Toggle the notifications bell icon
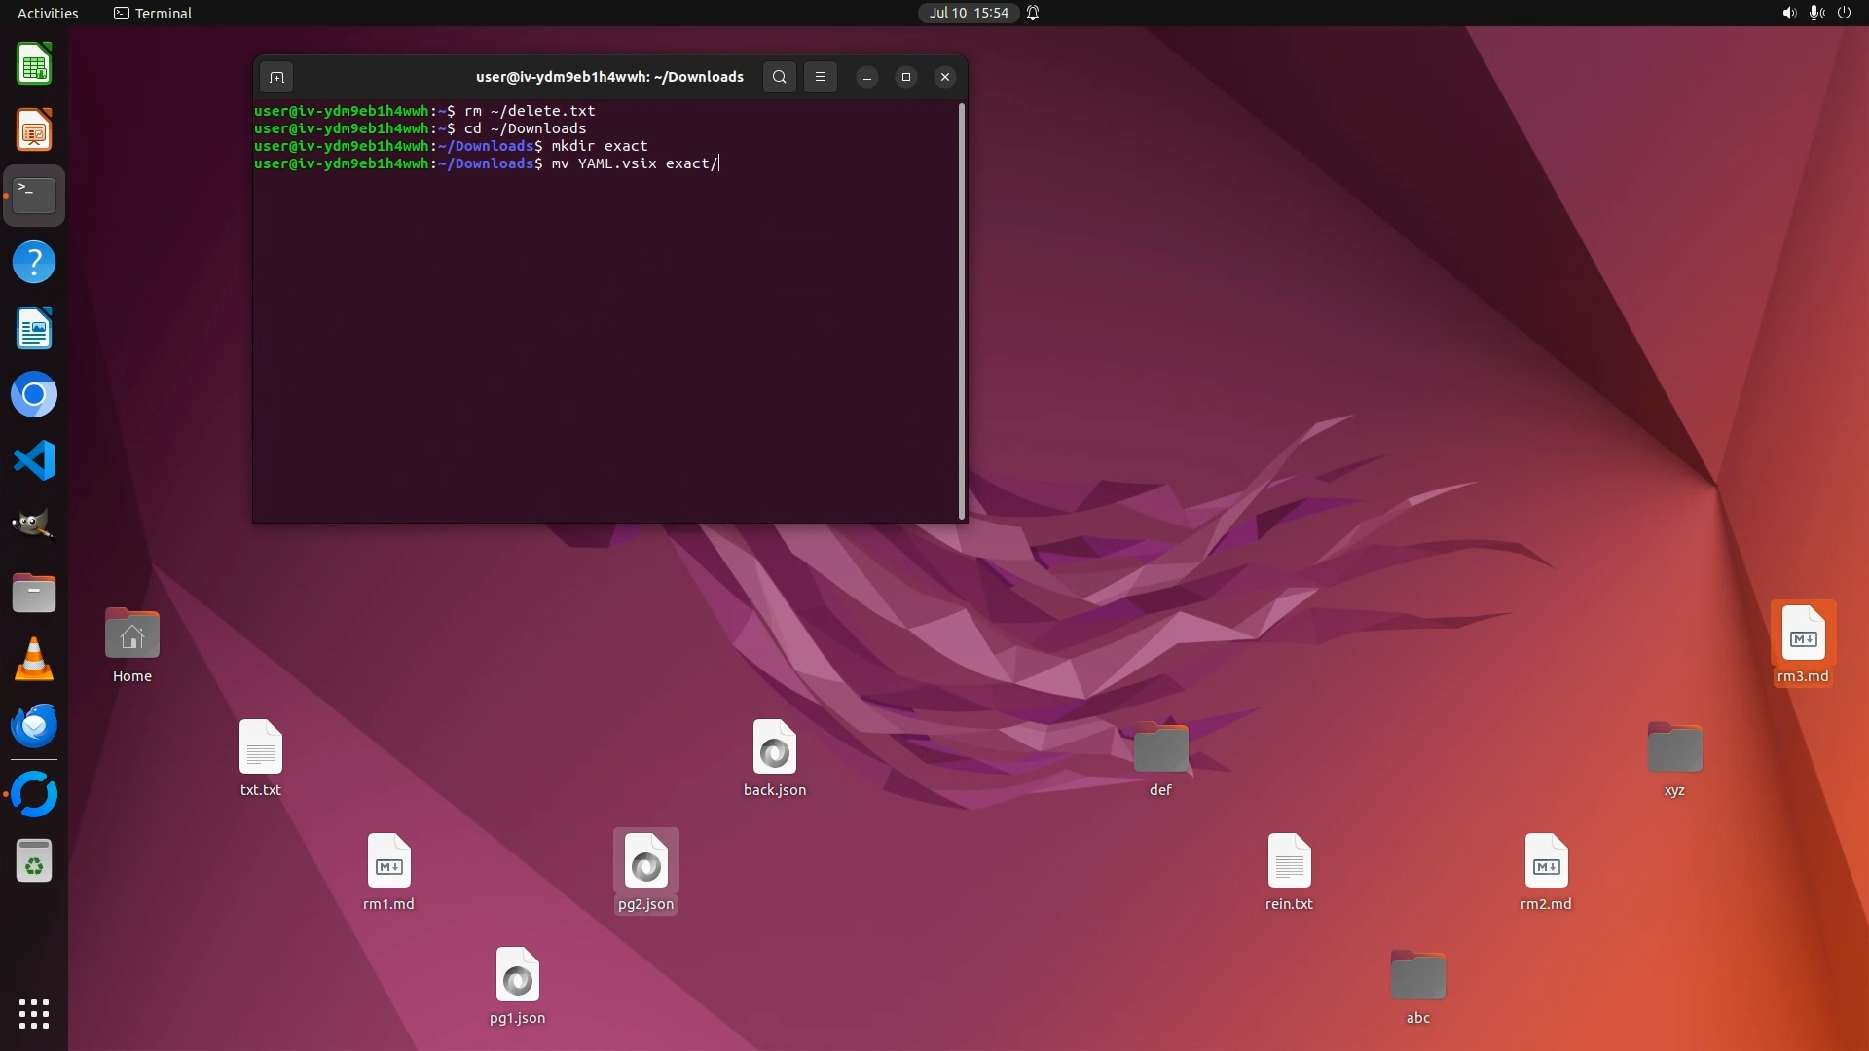 tap(1033, 13)
